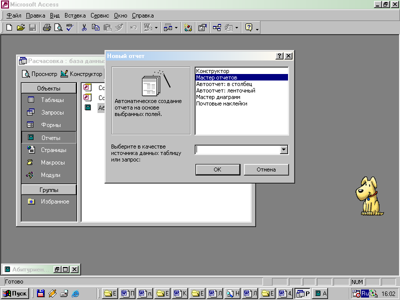This screenshot has height=300, width=400.
Task: Click the Format Painter brush icon
Action: tap(119, 27)
